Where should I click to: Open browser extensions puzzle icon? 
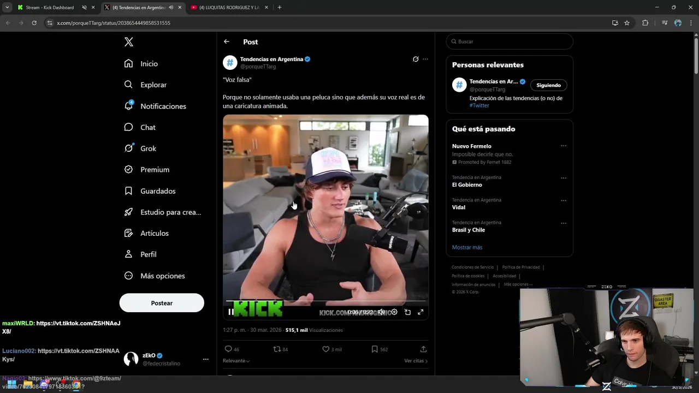[645, 23]
